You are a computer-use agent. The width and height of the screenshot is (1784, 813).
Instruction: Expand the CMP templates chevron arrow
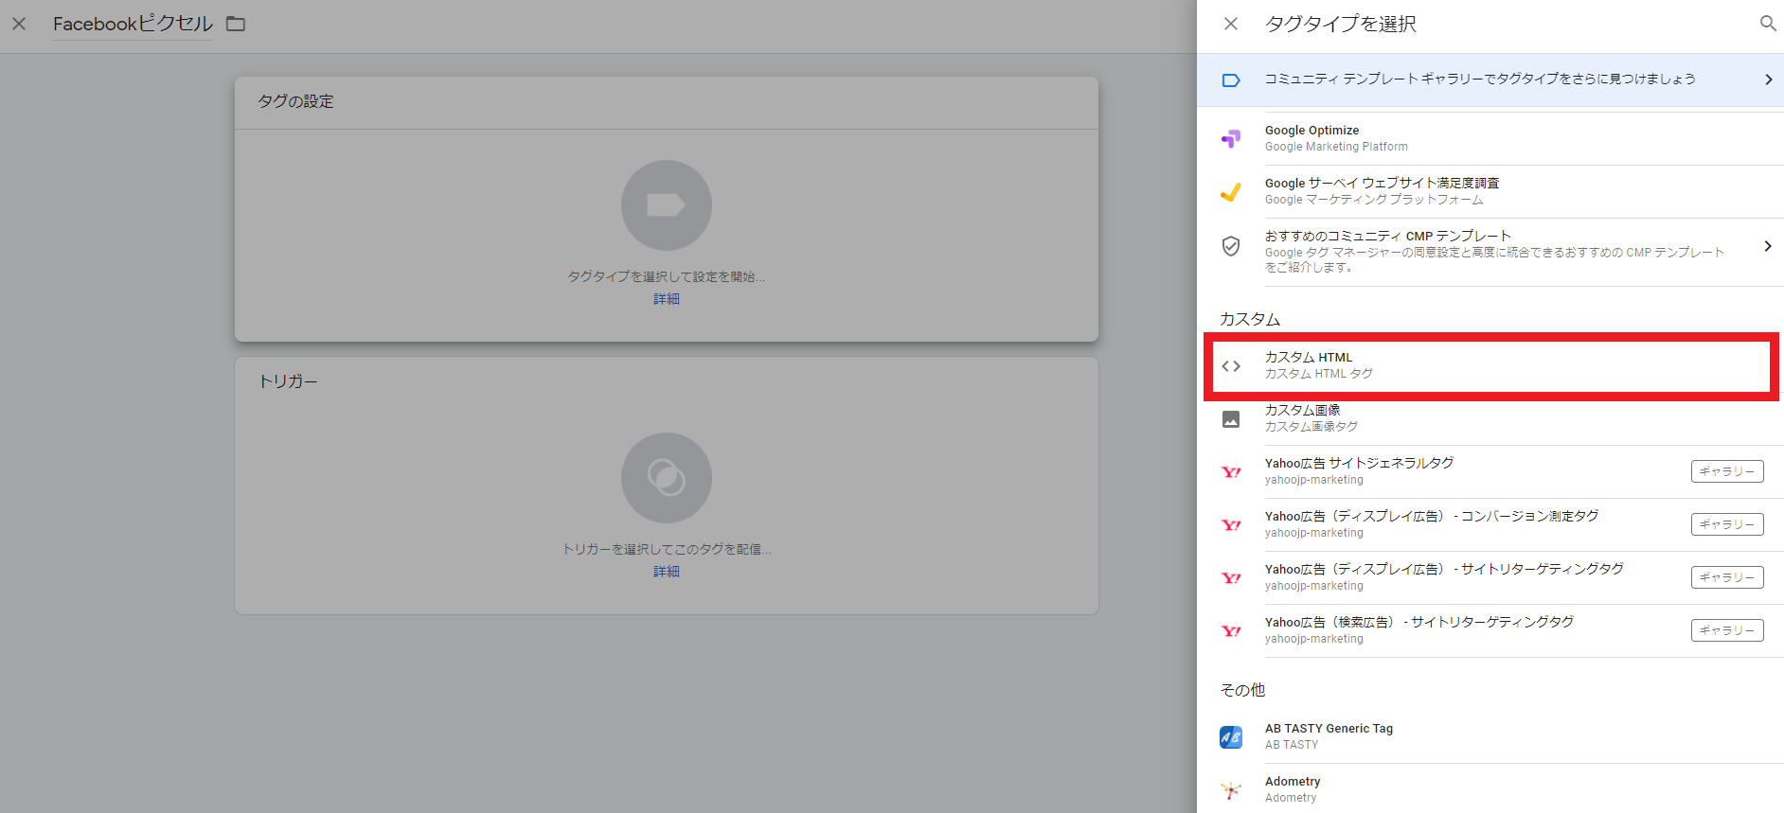click(x=1768, y=246)
